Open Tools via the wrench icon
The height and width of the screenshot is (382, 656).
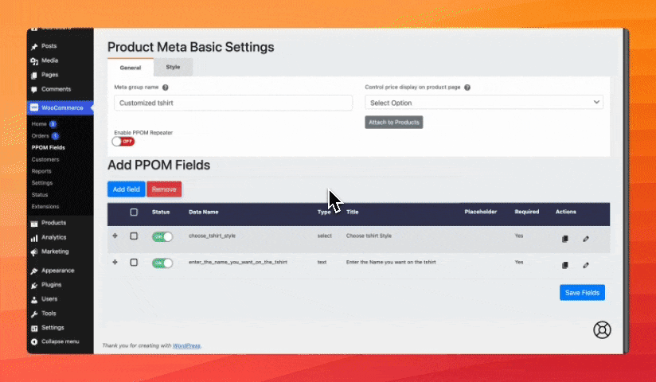coord(34,314)
